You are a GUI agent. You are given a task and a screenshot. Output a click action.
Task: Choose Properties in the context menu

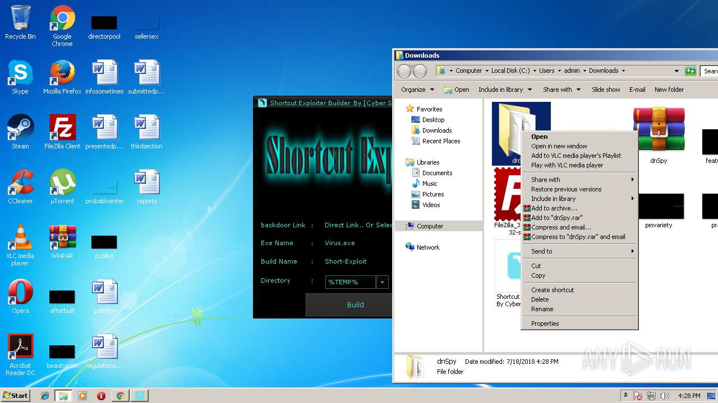coord(580,324)
